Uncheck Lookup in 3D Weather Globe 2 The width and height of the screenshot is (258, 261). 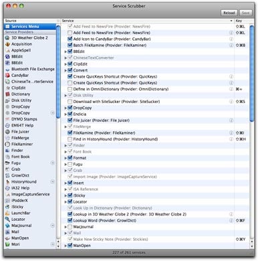(x=70, y=214)
